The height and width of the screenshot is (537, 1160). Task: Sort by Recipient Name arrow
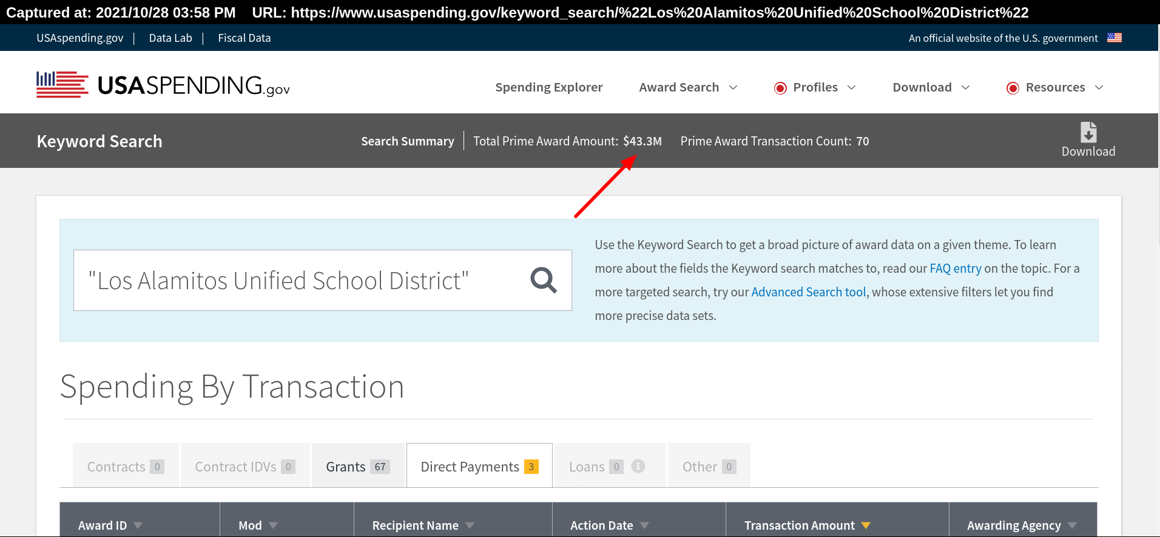click(470, 525)
